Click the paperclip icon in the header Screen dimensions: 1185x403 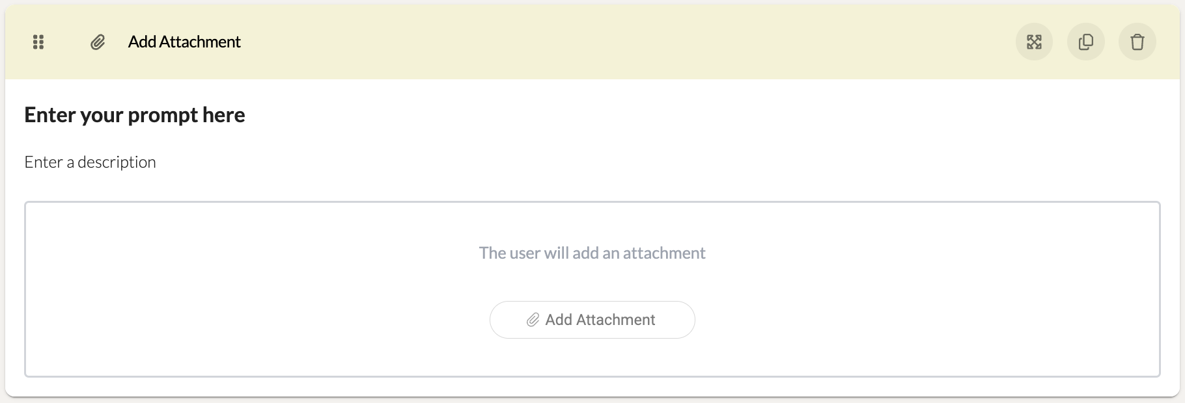pos(98,42)
